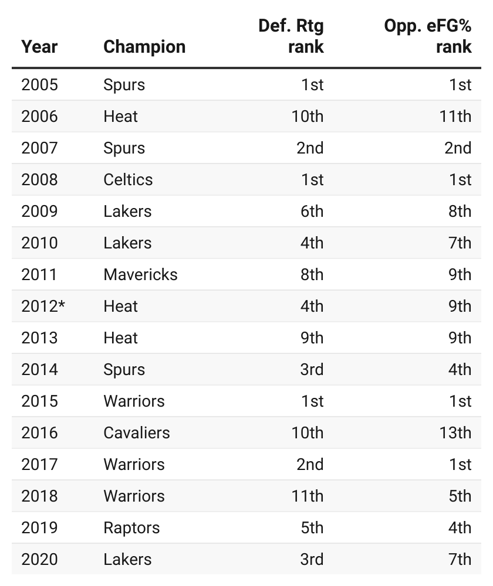Select the 13th Opp. eFG% rank cell
Viewport: 493px width, 586px height.
455,433
